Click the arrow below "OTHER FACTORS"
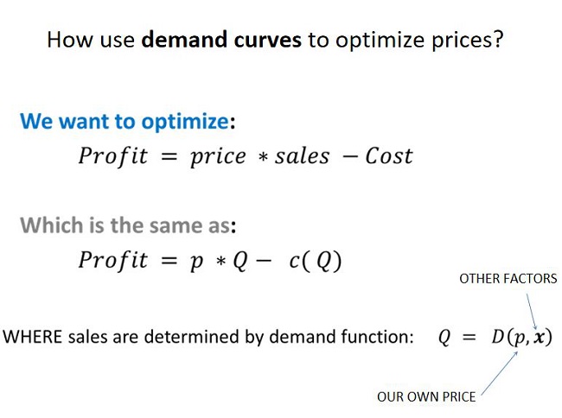 tap(532, 310)
